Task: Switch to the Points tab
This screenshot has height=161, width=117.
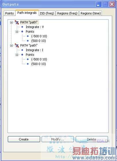Action: 10,13
